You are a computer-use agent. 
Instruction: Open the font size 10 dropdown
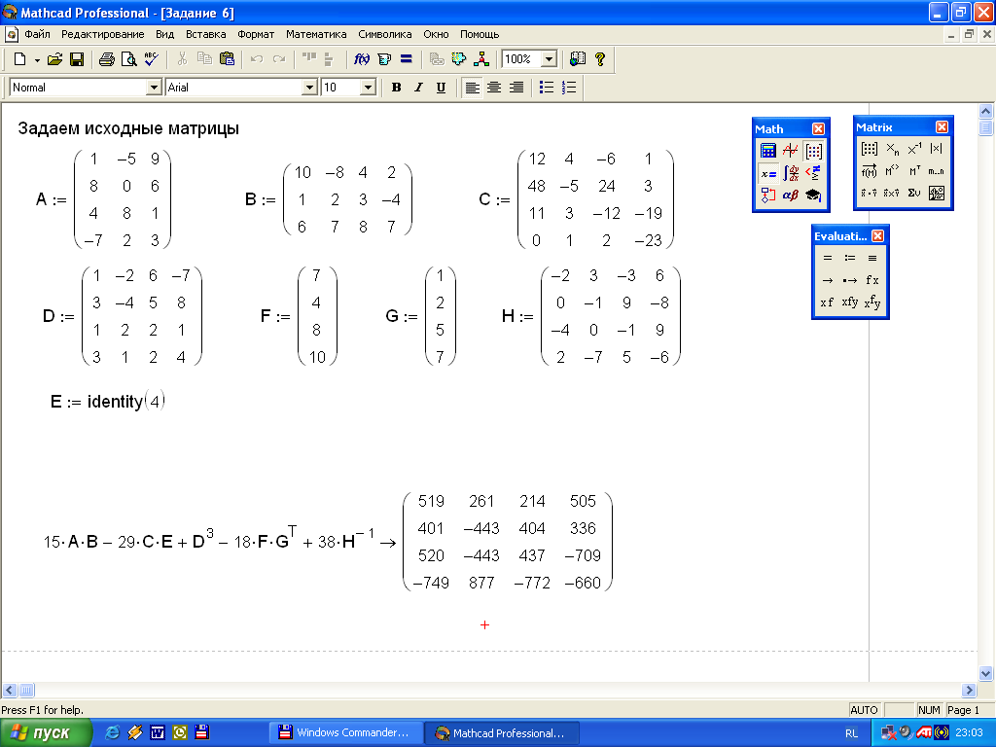368,88
